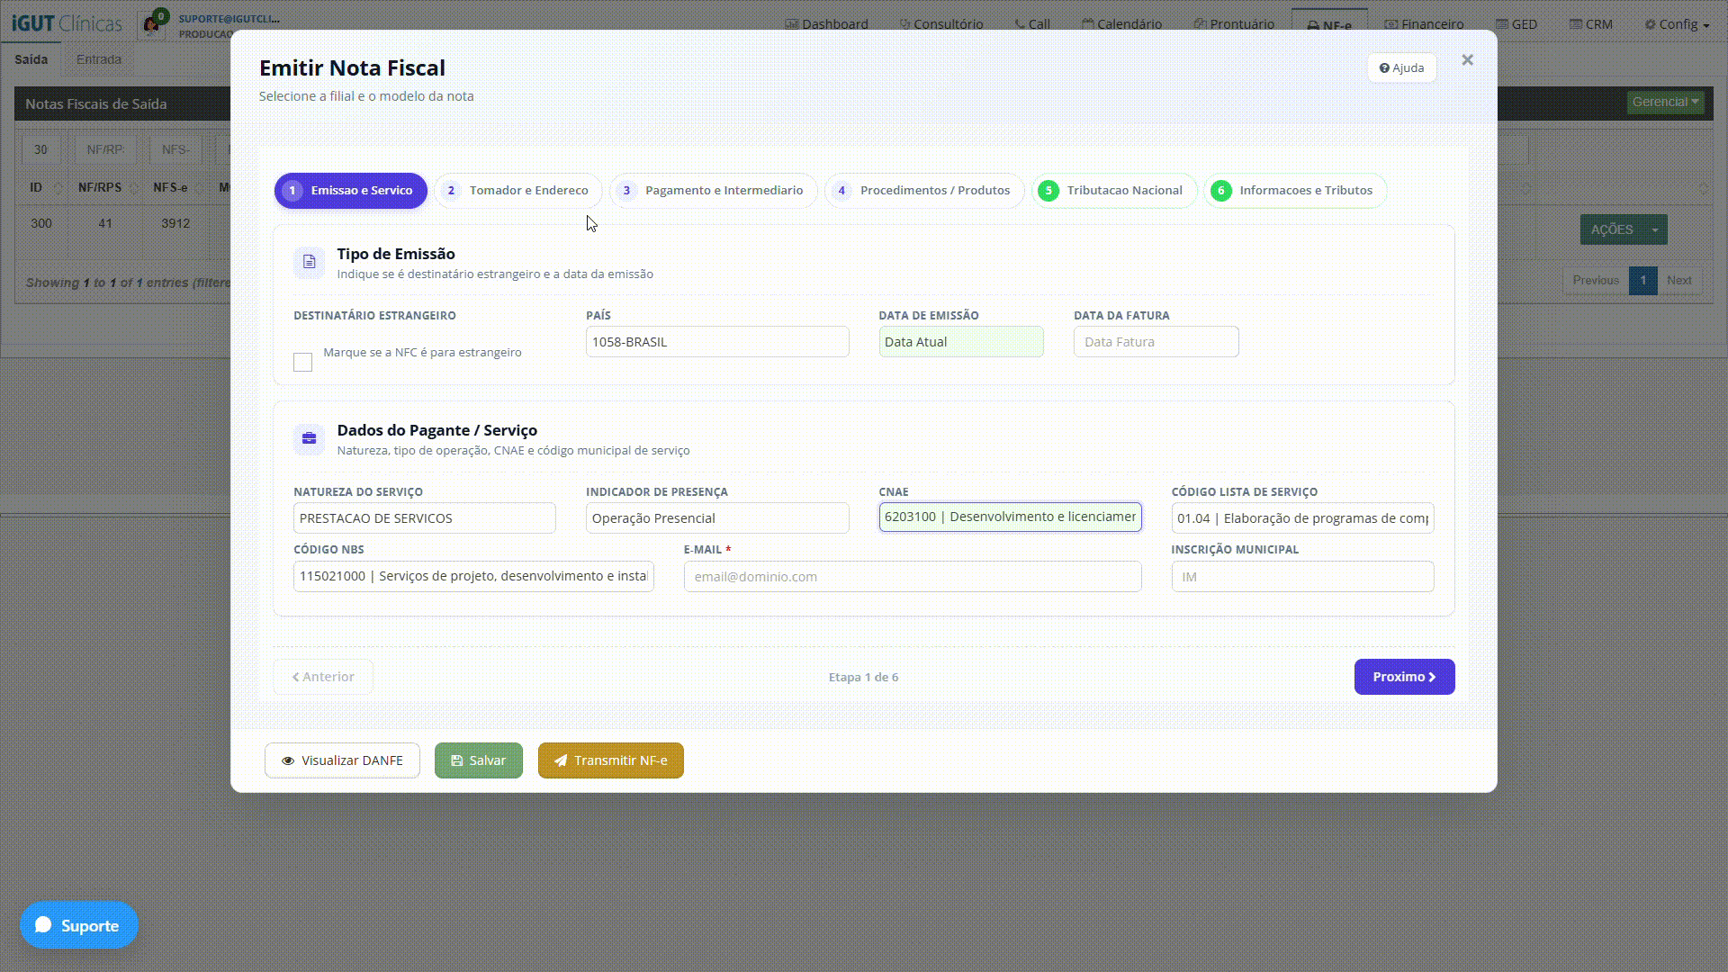Click the Proximo button

1404,677
